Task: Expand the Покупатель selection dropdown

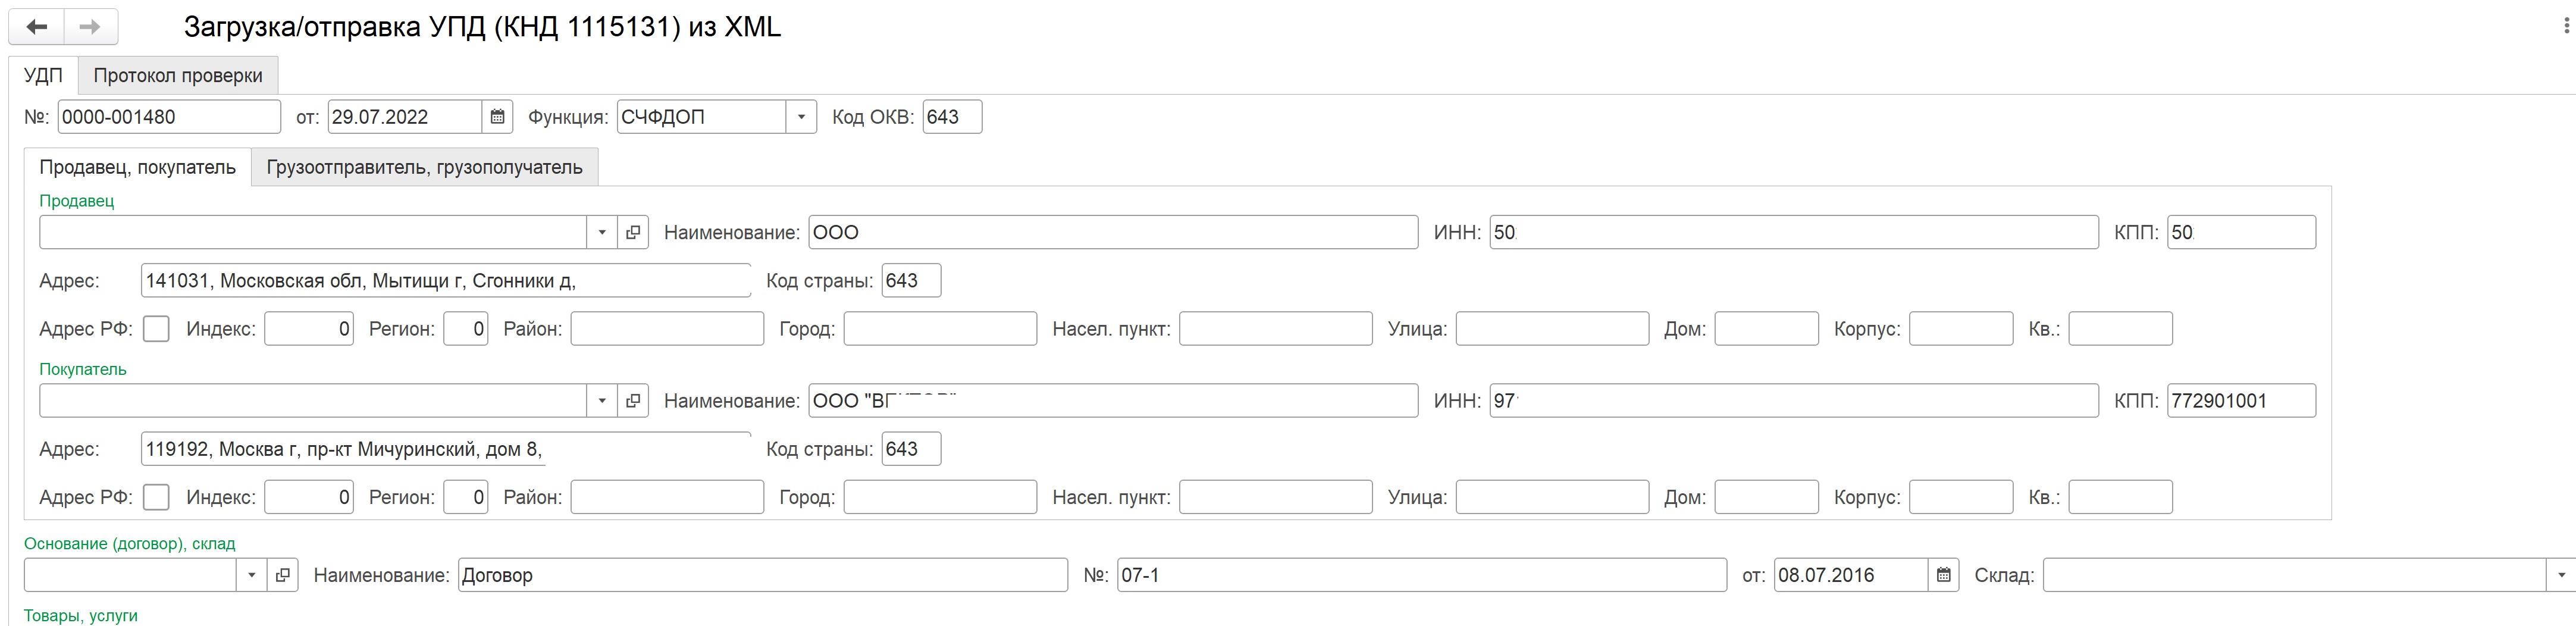Action: [x=602, y=401]
